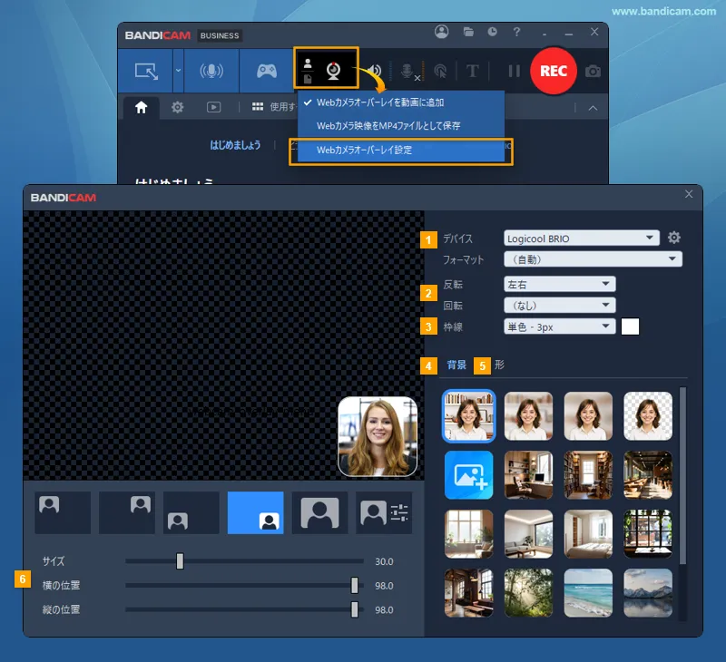Screen dimensions: 726x662
Task: Click background list vertical scrollbar
Action: (682, 476)
